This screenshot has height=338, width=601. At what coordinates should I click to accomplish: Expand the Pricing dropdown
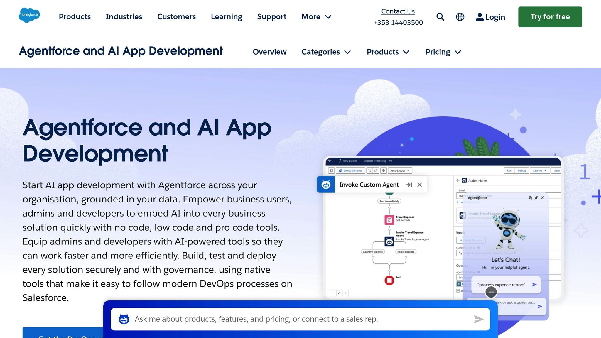click(443, 52)
